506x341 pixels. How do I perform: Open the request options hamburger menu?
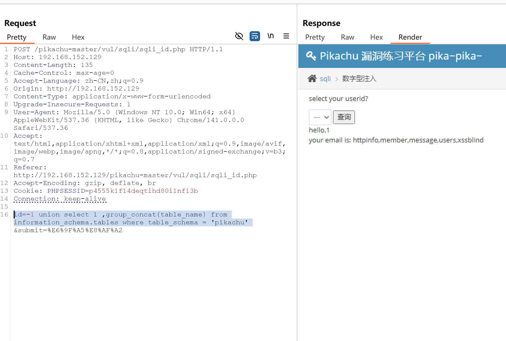point(286,36)
